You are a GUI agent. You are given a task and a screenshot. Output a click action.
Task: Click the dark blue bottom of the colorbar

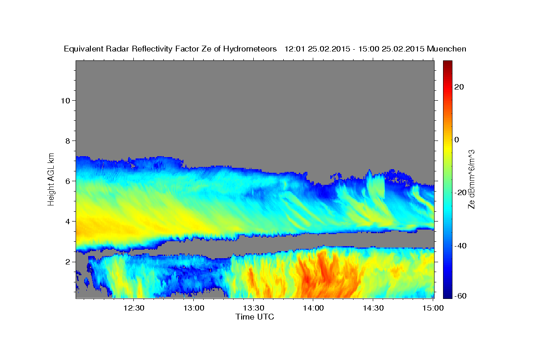(447, 293)
